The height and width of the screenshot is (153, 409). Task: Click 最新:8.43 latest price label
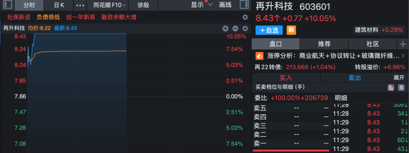[66, 28]
